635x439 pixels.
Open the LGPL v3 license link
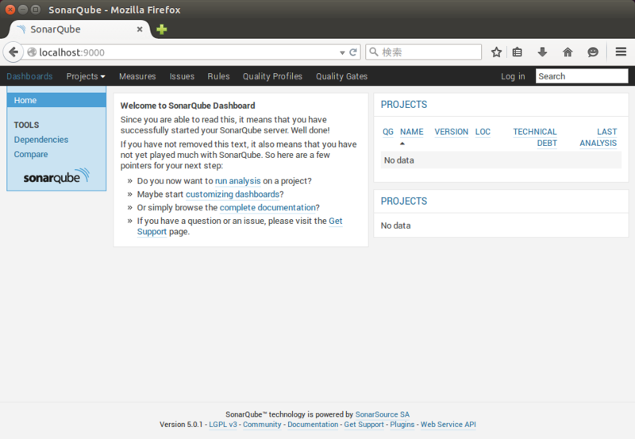(x=223, y=425)
